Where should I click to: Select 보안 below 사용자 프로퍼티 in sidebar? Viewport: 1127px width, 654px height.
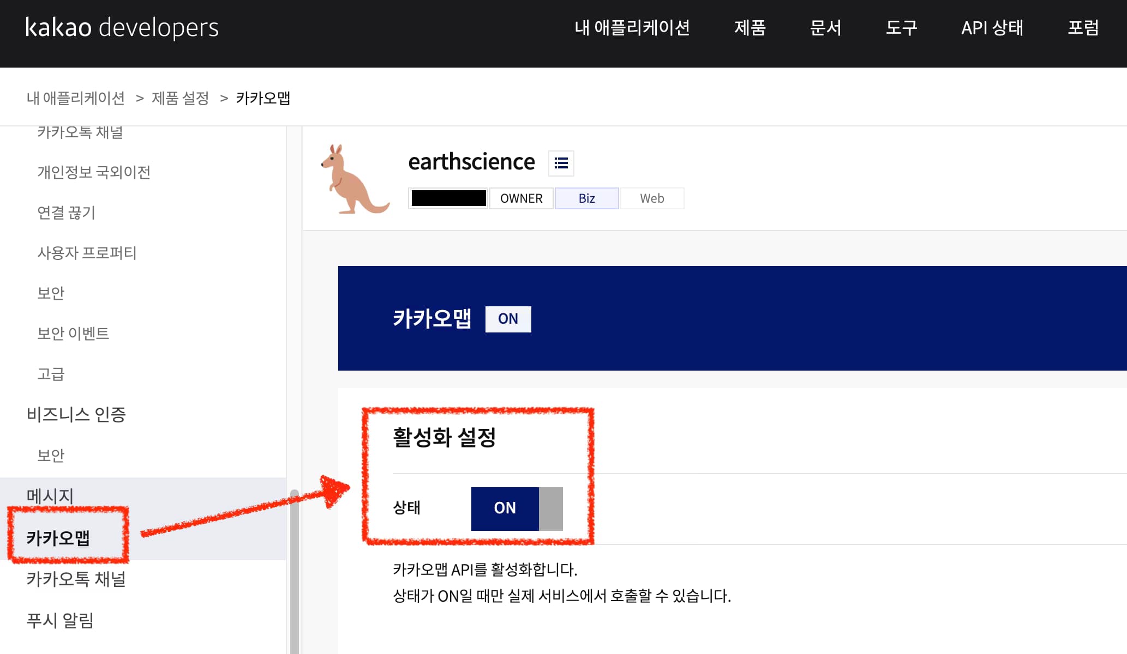click(x=51, y=293)
